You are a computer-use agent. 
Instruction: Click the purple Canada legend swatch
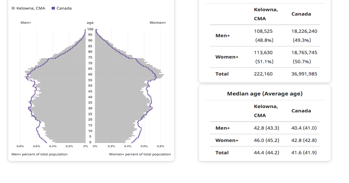coord(53,8)
